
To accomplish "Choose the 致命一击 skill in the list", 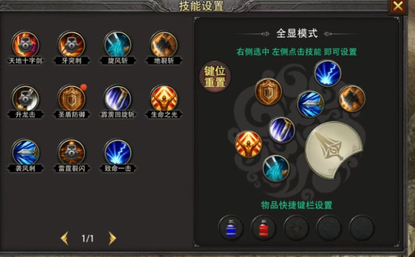I will coord(118,153).
